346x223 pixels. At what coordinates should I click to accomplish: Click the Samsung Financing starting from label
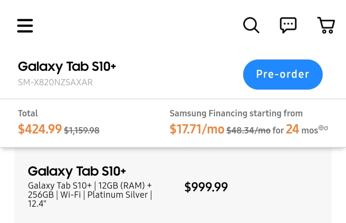pyautogui.click(x=236, y=113)
